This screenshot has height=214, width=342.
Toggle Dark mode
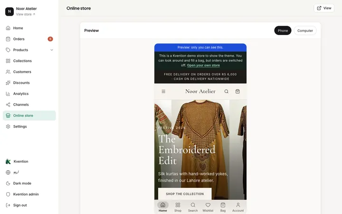click(29, 183)
